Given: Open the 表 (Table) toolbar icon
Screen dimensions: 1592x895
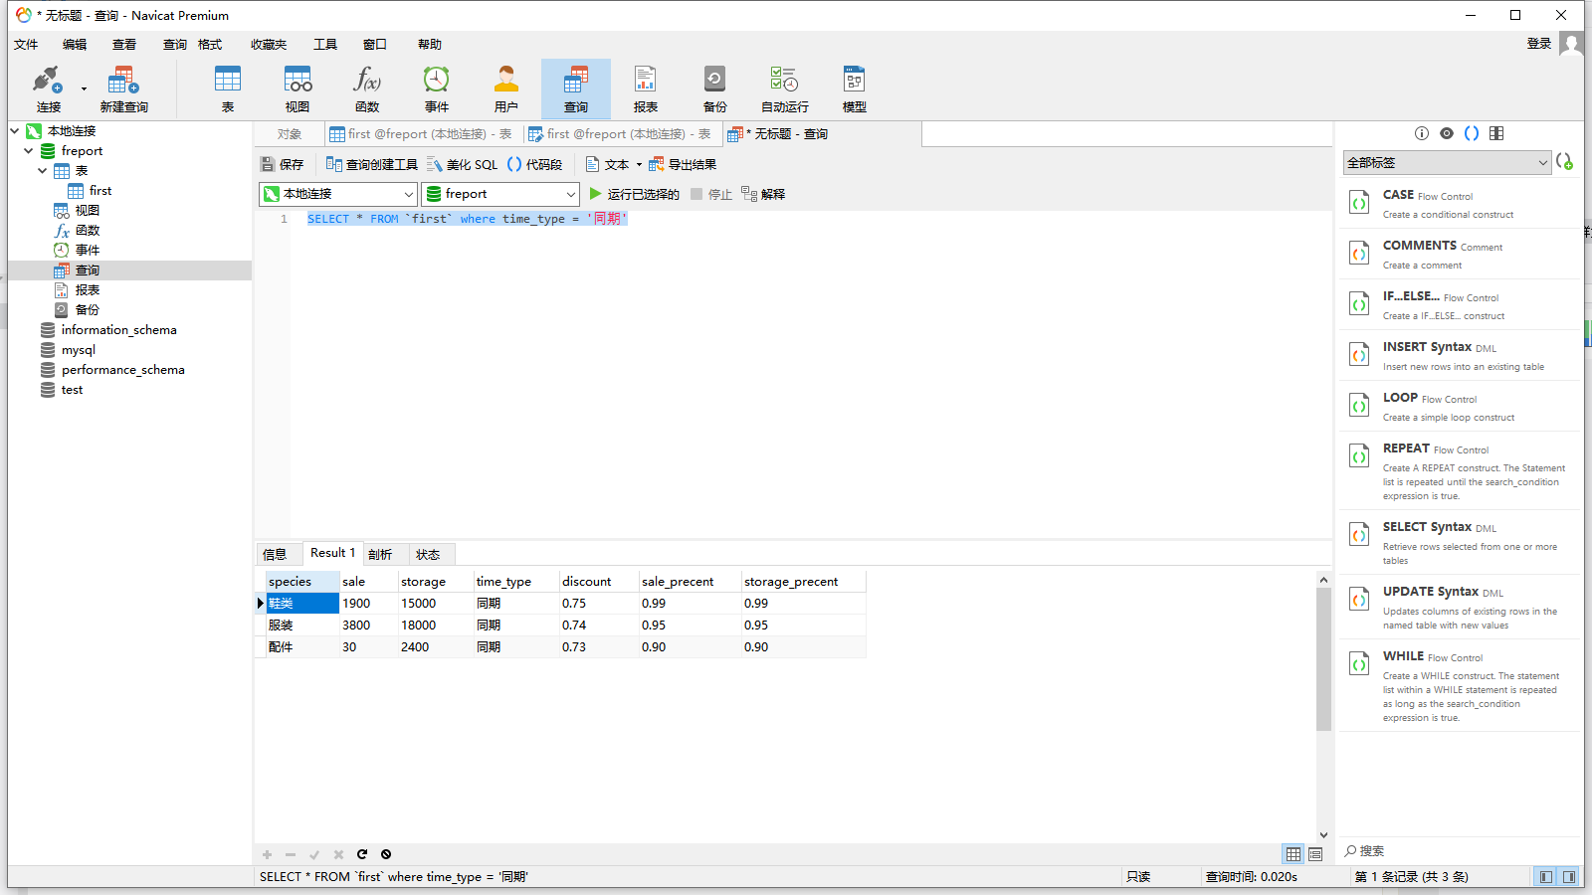Looking at the screenshot, I should click(x=228, y=89).
